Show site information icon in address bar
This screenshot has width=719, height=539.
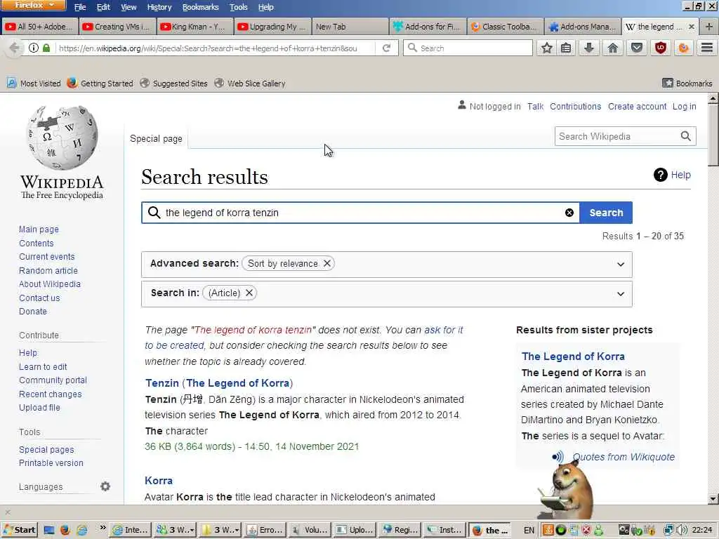(34, 48)
